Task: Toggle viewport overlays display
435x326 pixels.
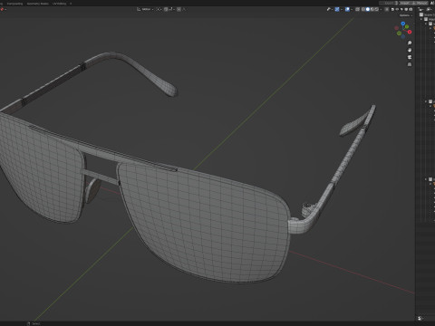Action: coord(347,9)
